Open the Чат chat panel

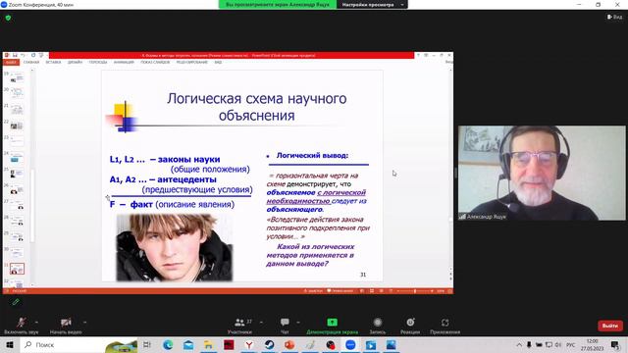[x=285, y=326]
